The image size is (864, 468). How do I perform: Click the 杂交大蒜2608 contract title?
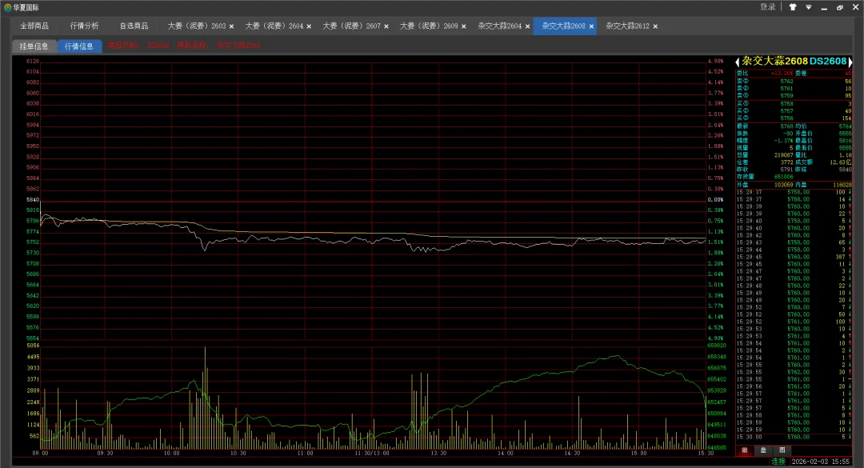[774, 61]
